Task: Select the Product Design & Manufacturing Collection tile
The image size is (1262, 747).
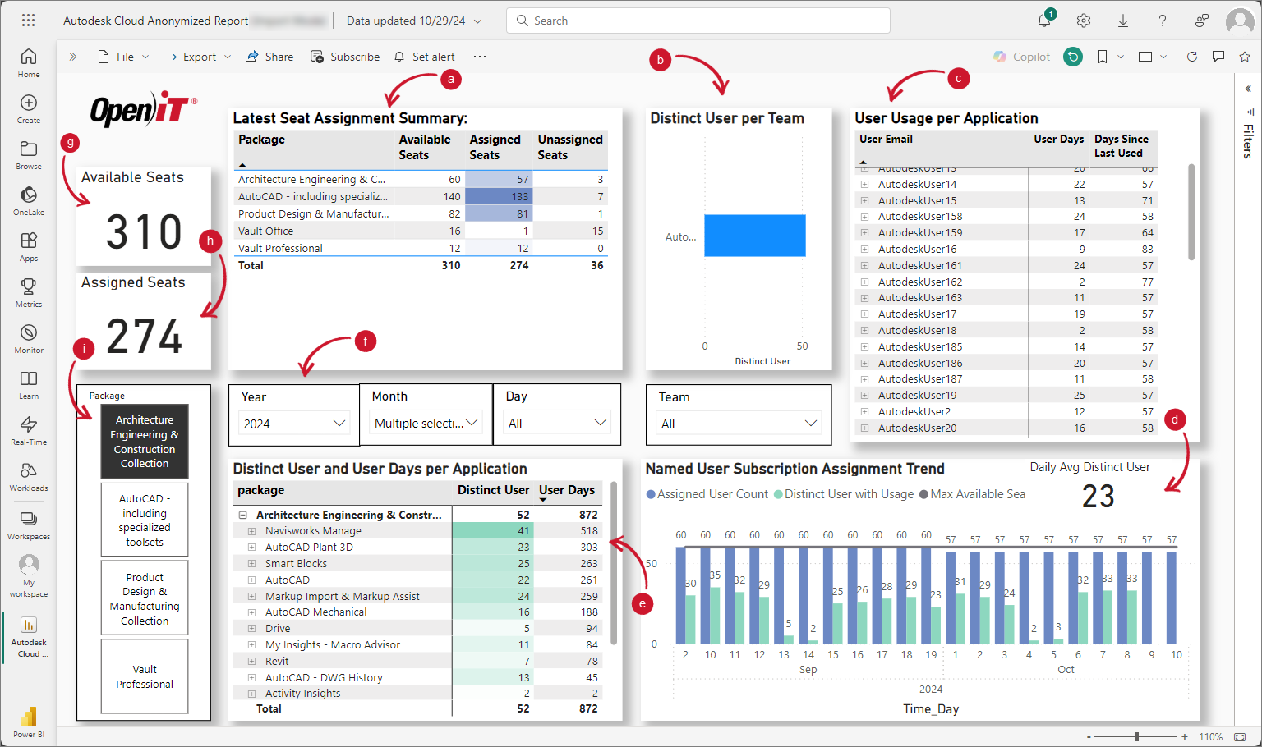Action: click(145, 598)
